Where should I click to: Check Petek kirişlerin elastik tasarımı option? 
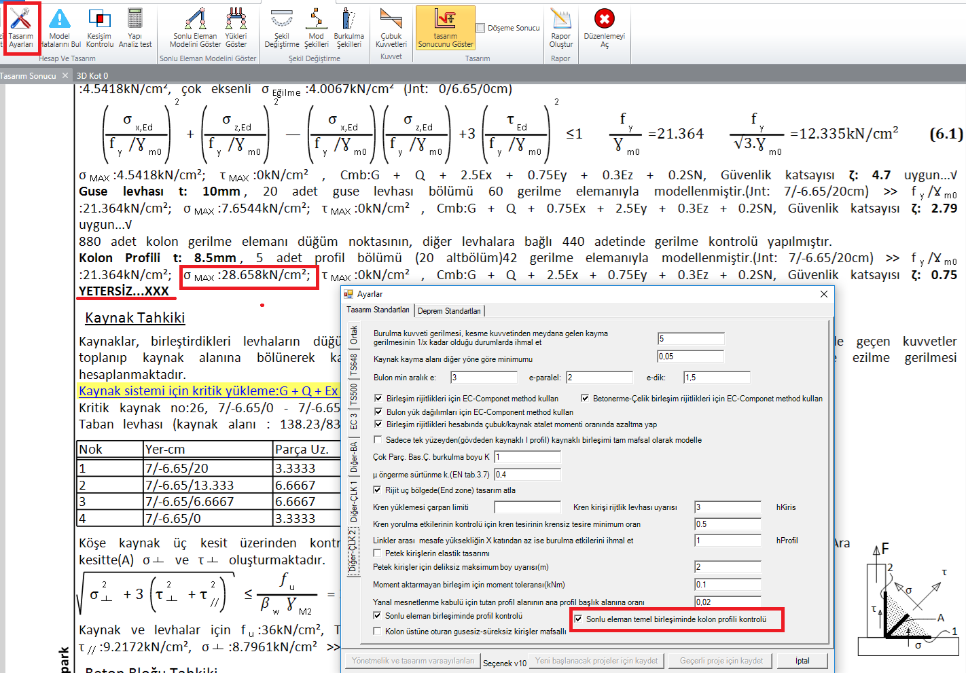[378, 553]
